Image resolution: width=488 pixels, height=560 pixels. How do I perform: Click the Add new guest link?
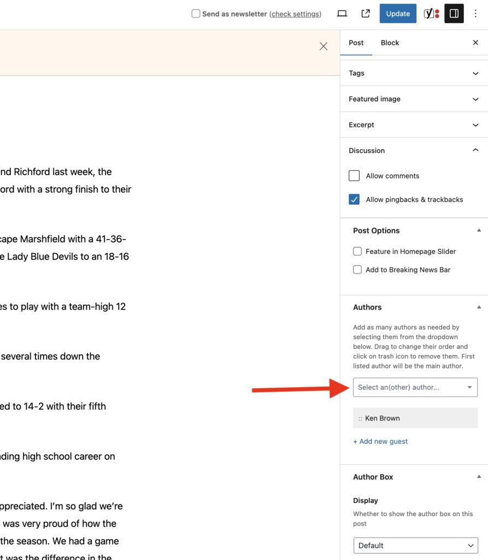tap(380, 441)
